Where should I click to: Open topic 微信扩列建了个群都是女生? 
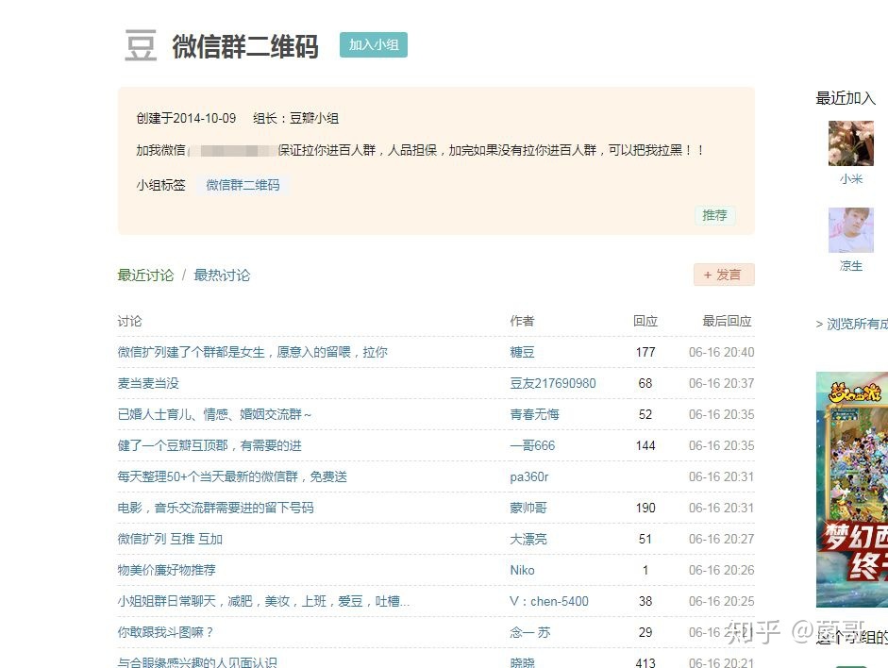coord(253,352)
